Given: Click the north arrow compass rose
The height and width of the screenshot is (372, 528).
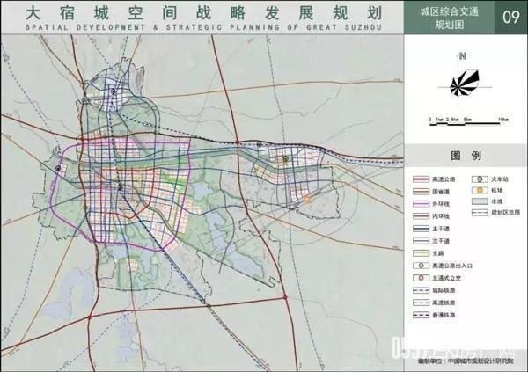Looking at the screenshot, I should click(x=464, y=84).
